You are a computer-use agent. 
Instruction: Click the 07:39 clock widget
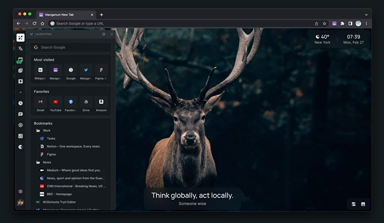353,39
